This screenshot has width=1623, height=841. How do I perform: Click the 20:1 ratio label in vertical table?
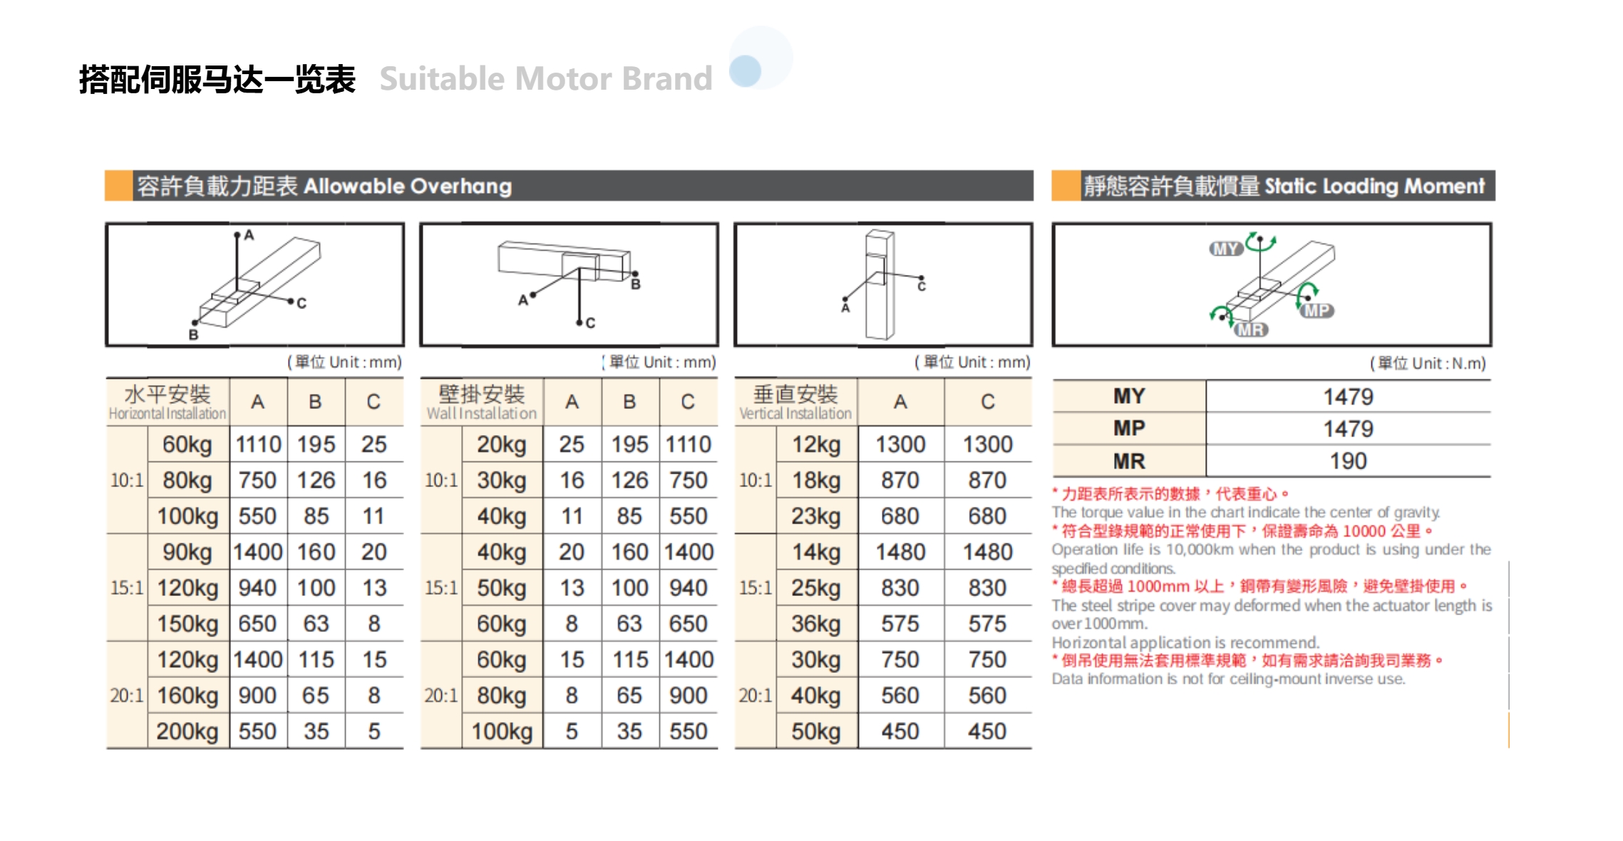756,696
